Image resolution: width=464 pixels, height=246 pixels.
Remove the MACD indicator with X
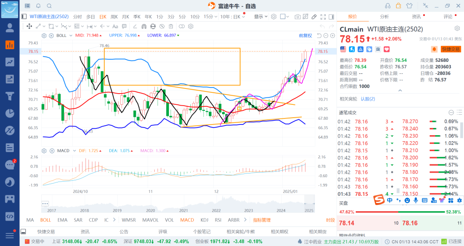click(x=52, y=151)
